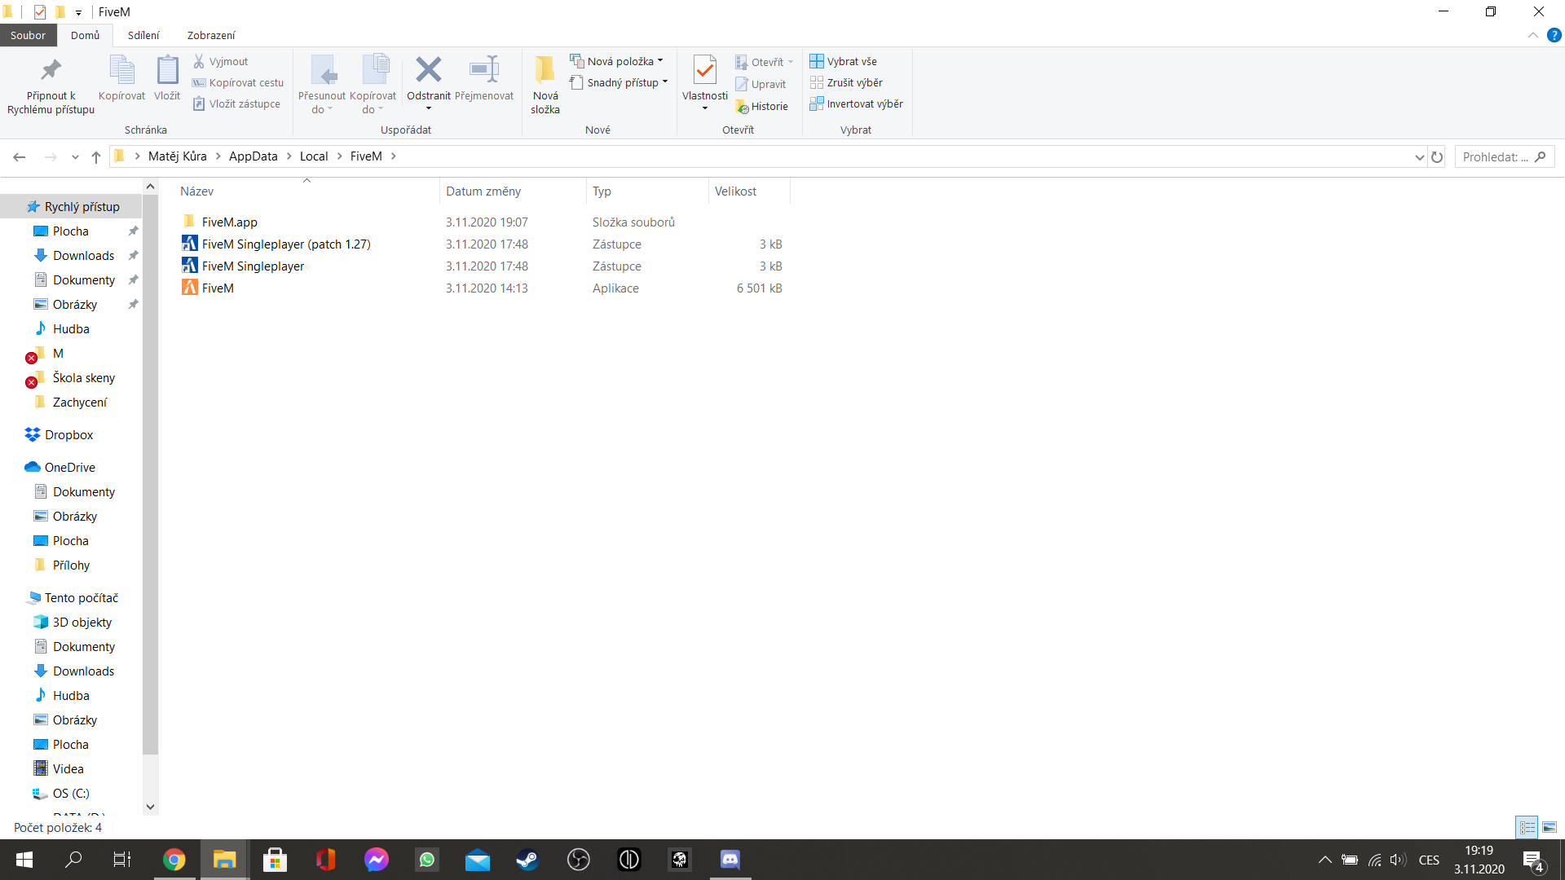The height and width of the screenshot is (880, 1565).
Task: Open the Sdílení ribbon tab
Action: pyautogui.click(x=143, y=36)
